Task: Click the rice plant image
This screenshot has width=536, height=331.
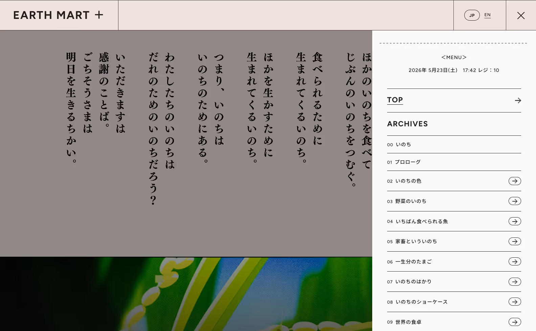Action: click(186, 294)
